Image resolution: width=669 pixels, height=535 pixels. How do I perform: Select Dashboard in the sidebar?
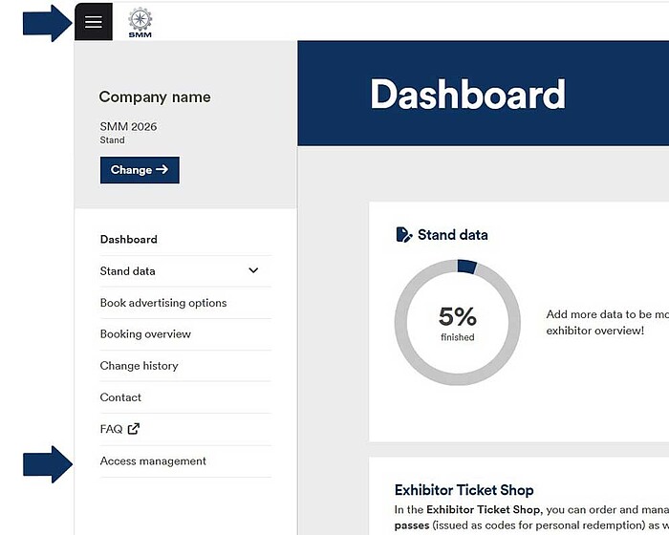[129, 240]
